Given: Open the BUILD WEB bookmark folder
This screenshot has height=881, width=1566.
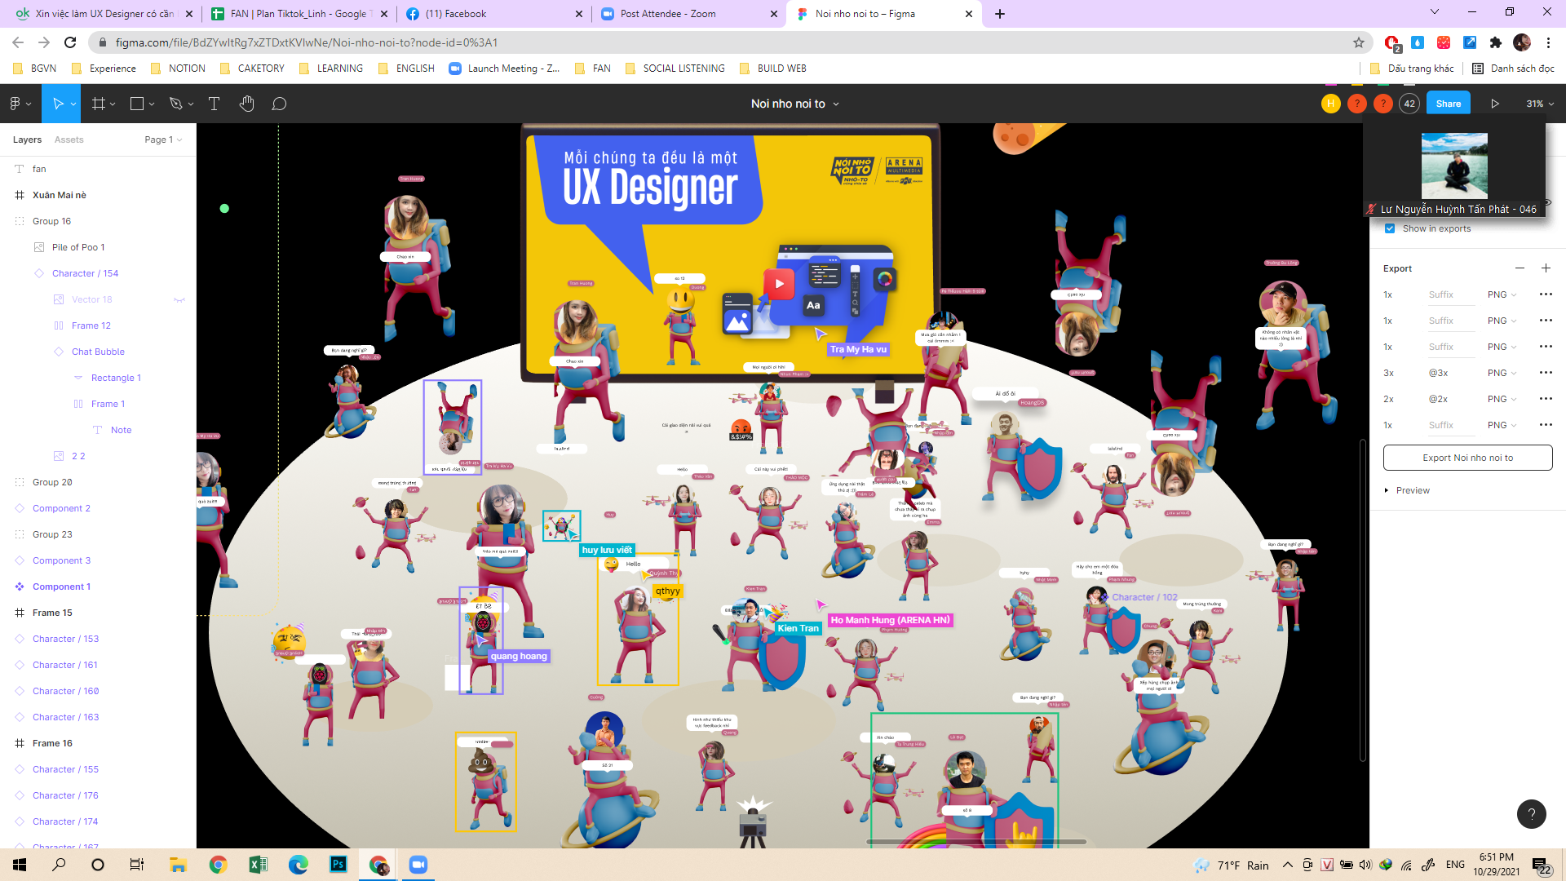Looking at the screenshot, I should click(772, 69).
